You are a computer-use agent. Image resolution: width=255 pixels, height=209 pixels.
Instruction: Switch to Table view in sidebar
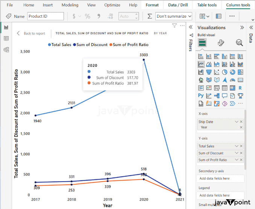(6, 38)
